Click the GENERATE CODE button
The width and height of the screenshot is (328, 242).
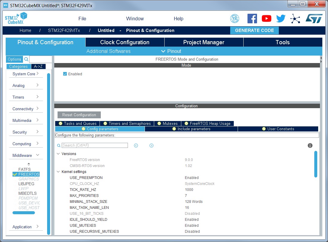254,30
